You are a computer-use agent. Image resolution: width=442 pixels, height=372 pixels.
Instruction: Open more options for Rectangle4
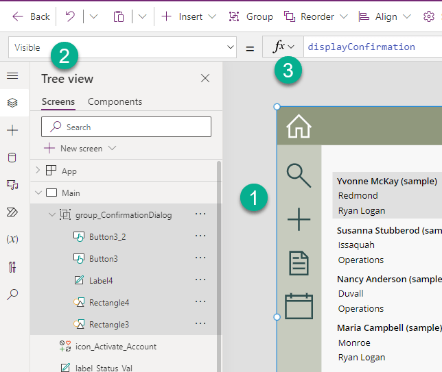200,302
